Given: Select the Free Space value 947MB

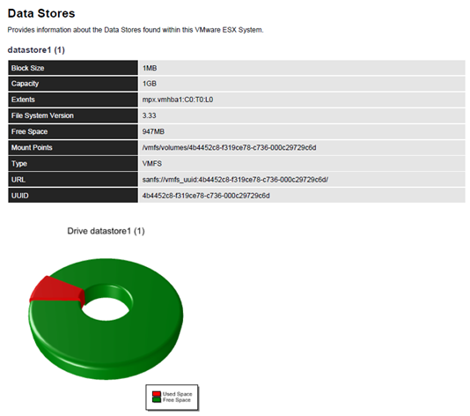Looking at the screenshot, I should 153,131.
